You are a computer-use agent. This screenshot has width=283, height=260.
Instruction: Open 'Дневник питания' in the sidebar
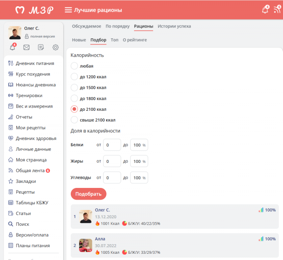35,63
